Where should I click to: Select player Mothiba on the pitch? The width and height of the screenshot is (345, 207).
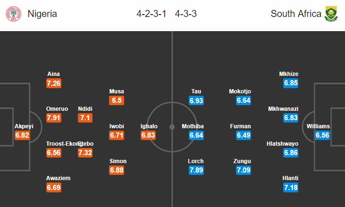(193, 126)
